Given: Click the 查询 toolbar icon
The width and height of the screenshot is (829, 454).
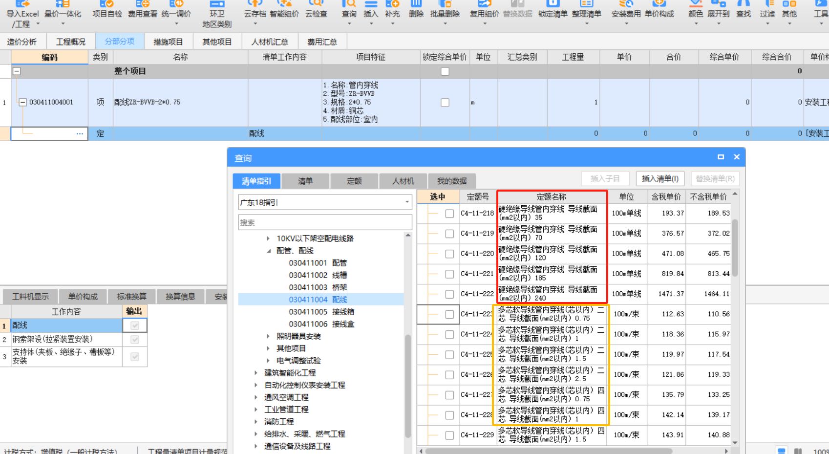Looking at the screenshot, I should point(349,12).
